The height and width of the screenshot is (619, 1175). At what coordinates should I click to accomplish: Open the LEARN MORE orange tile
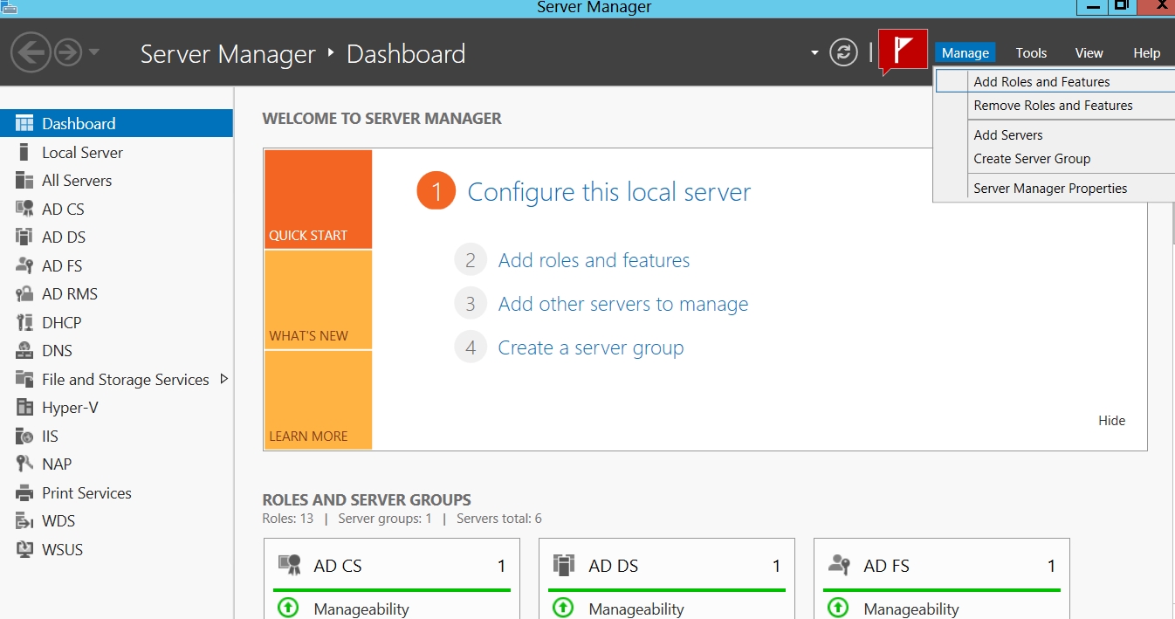tap(318, 401)
